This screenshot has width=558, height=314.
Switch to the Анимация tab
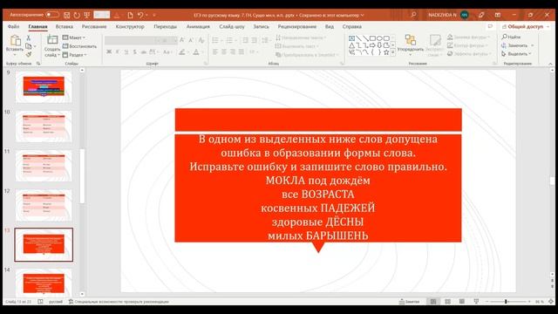pyautogui.click(x=198, y=27)
